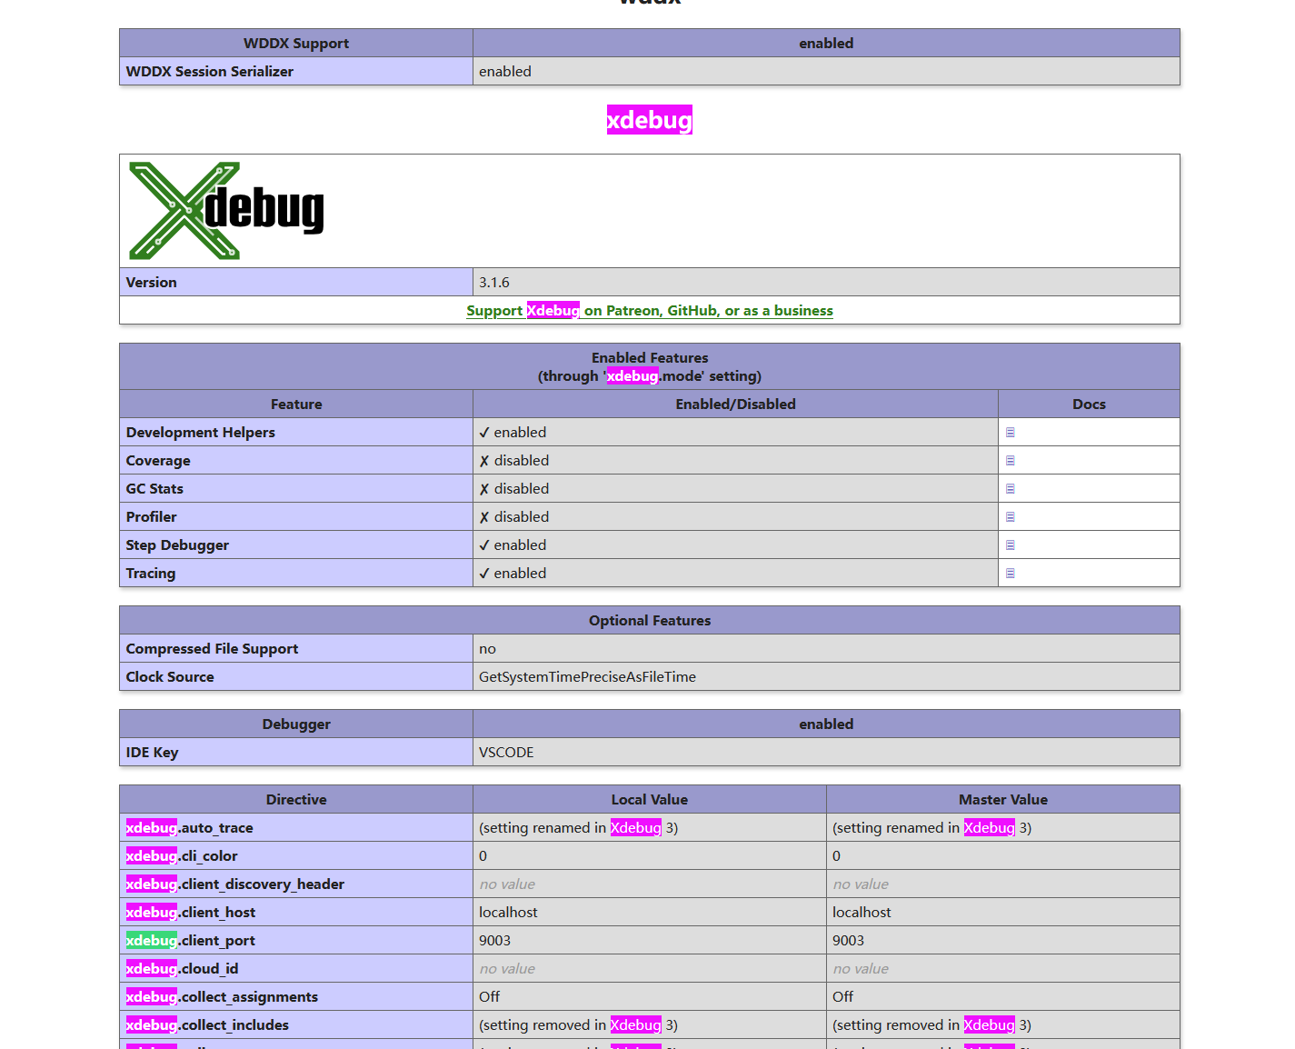Image resolution: width=1295 pixels, height=1049 pixels.
Task: Select the GC Stats feature name
Action: tap(154, 489)
